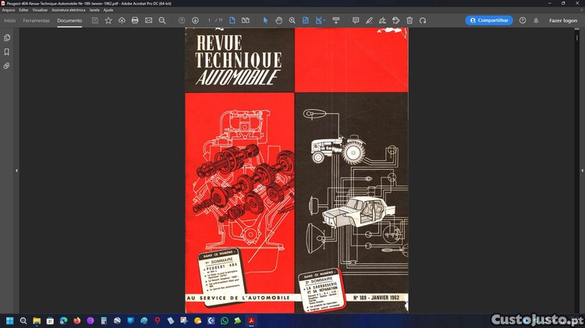The image size is (585, 328).
Task: Open Firefox from the Windows taskbar
Action: pyautogui.click(x=76, y=320)
